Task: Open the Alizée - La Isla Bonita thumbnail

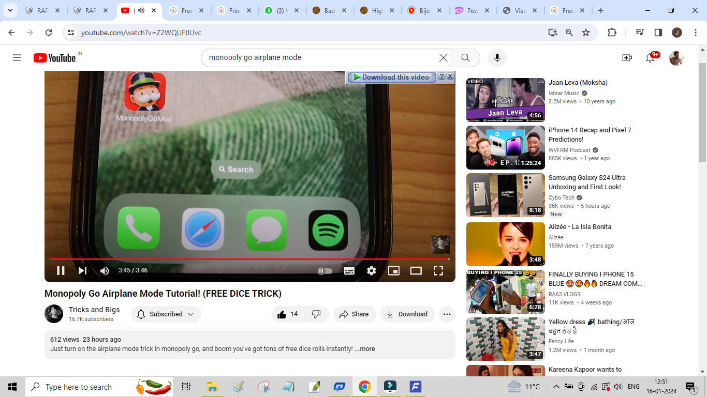Action: point(506,244)
